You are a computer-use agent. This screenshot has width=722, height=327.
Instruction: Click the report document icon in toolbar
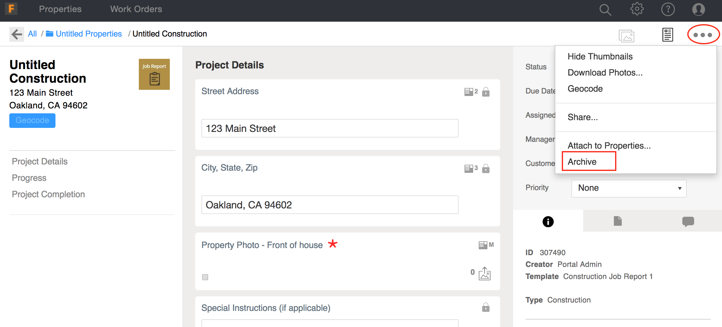[667, 35]
